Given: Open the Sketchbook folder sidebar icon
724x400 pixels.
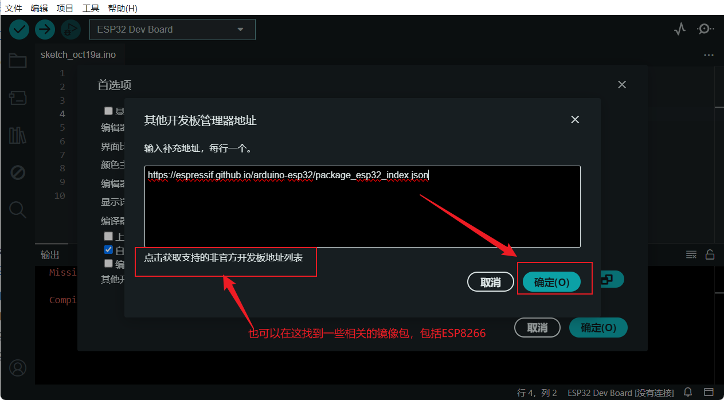Looking at the screenshot, I should (18, 61).
